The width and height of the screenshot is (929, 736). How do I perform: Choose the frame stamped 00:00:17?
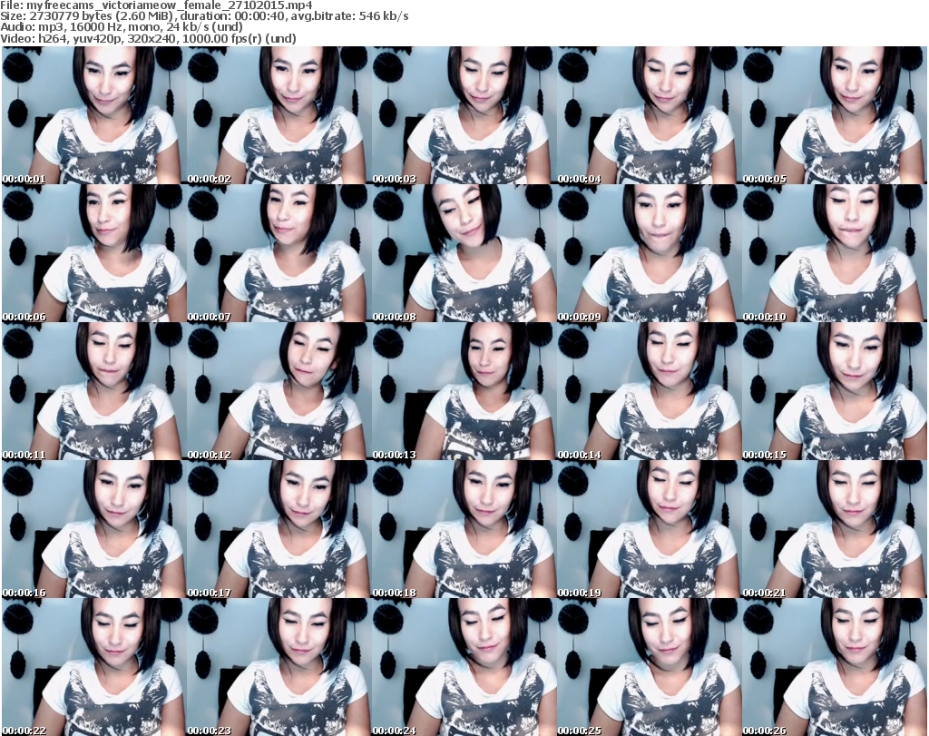pyautogui.click(x=279, y=529)
